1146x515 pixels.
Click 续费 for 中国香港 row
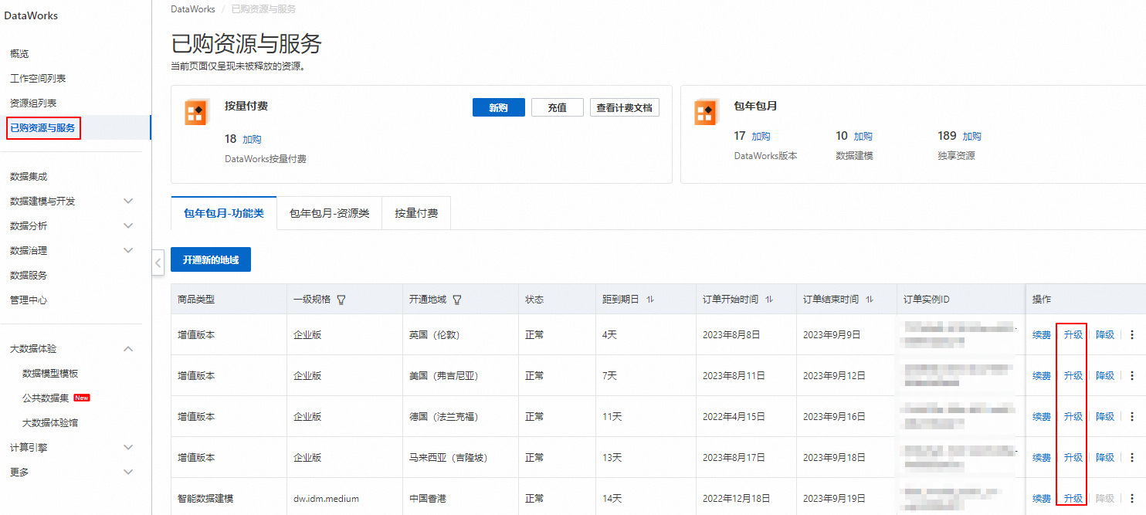[x=1042, y=498]
